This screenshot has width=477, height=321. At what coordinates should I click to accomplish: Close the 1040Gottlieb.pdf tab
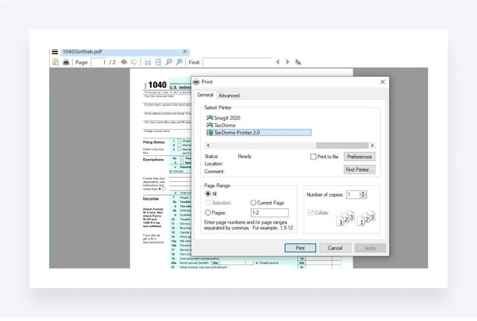184,51
